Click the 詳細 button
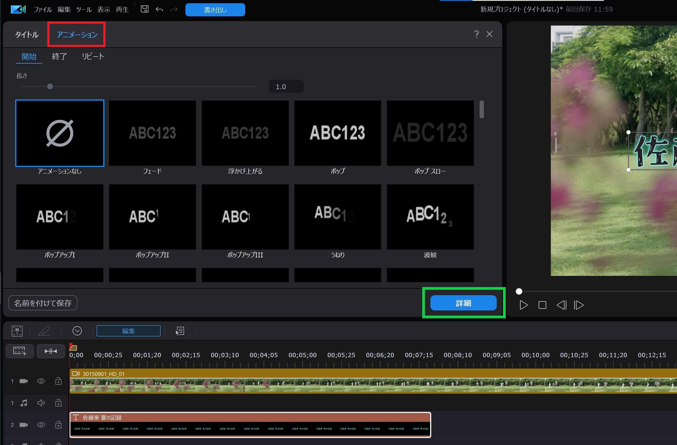This screenshot has width=677, height=445. click(x=463, y=303)
